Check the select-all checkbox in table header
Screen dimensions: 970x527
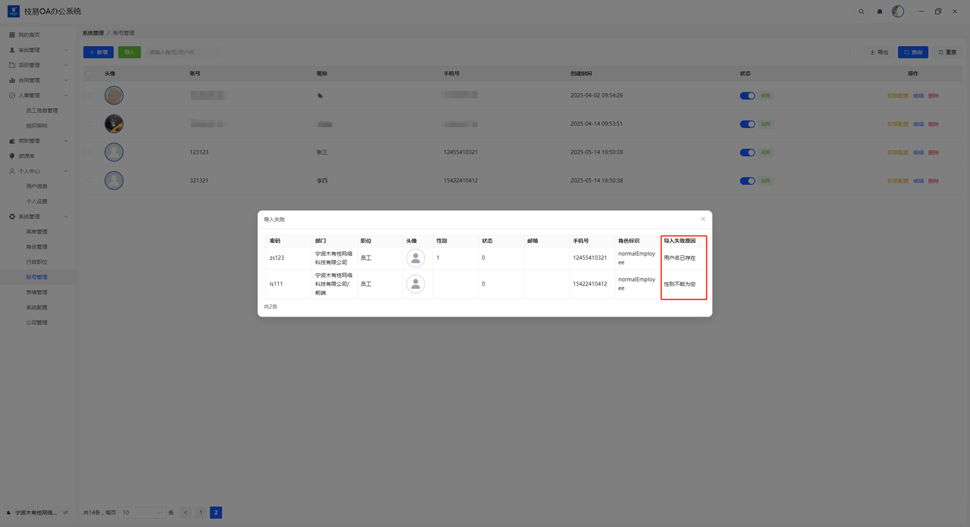[89, 73]
